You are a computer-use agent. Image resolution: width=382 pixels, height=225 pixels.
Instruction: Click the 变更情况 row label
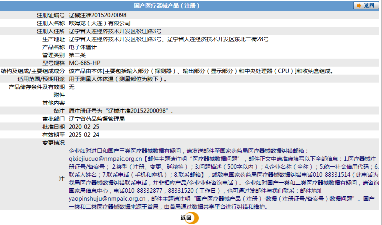pos(54,143)
